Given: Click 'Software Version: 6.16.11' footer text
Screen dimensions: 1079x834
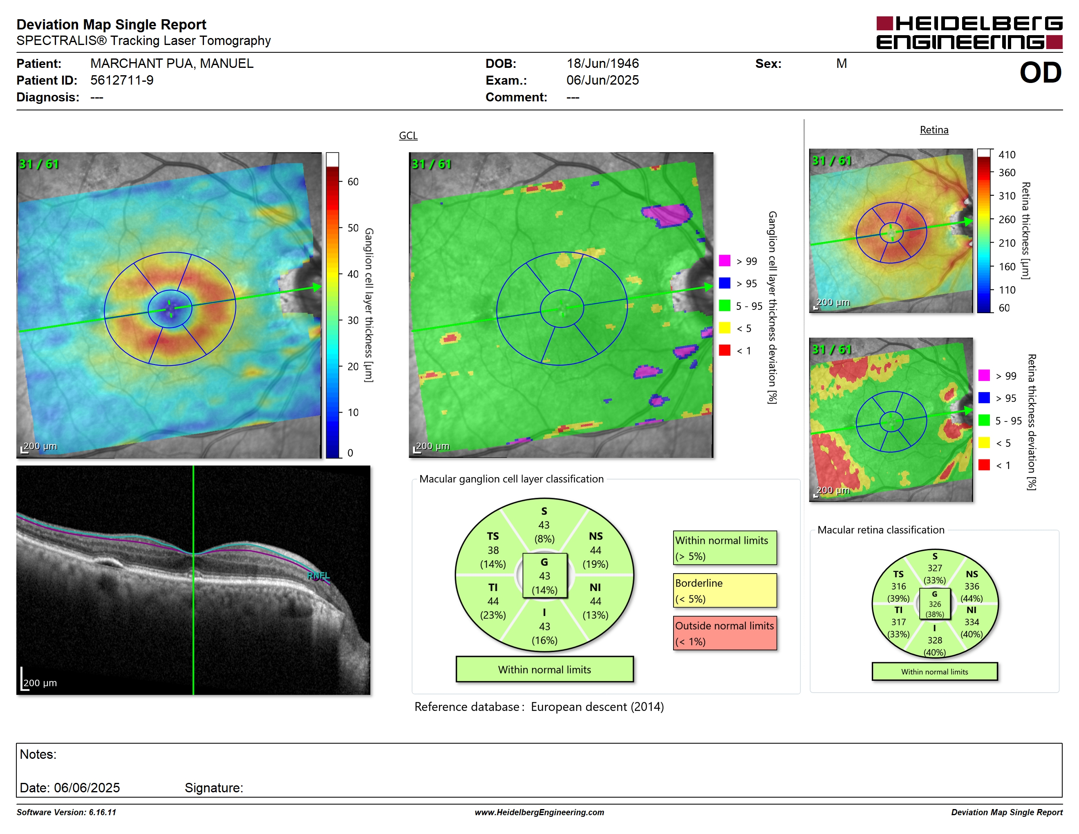Looking at the screenshot, I should point(66,812).
